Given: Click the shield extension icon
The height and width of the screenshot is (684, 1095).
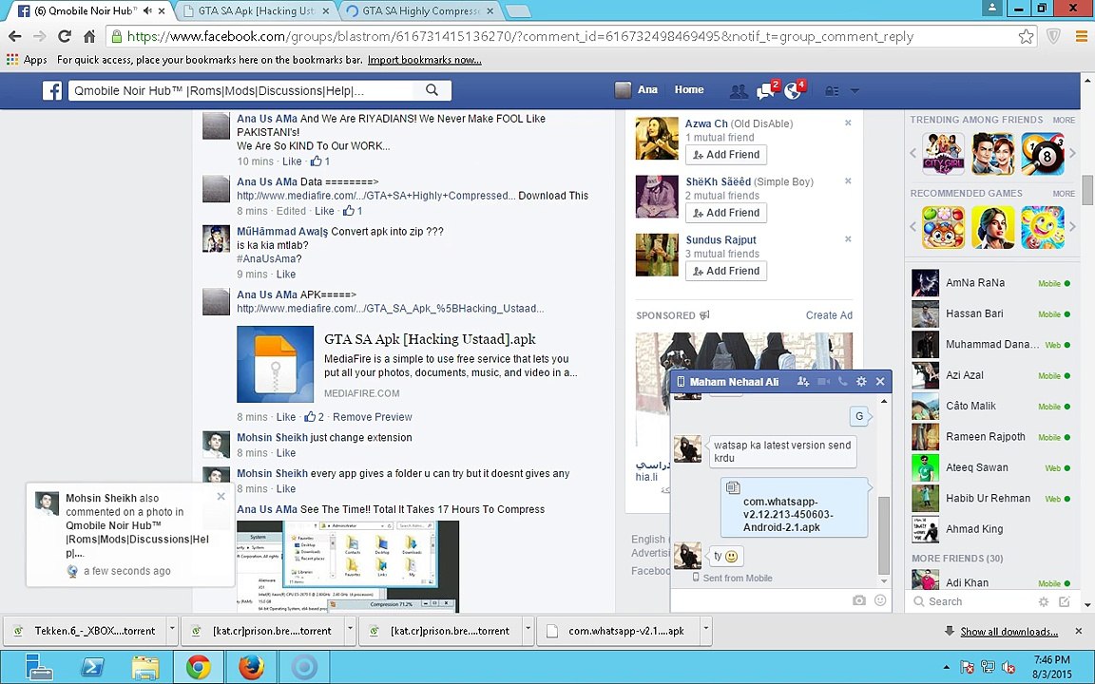Looking at the screenshot, I should 1054,36.
